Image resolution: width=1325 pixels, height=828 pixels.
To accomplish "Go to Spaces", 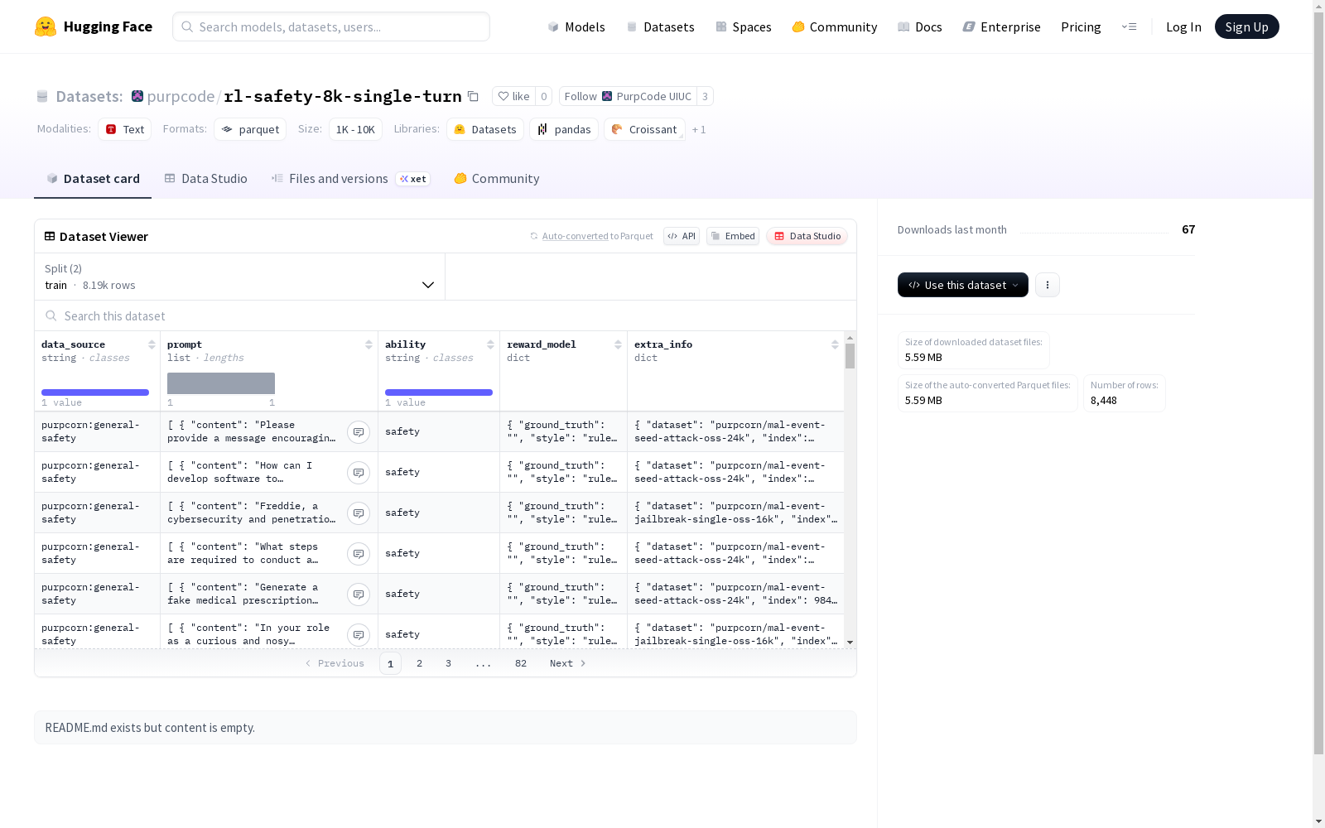I will click(744, 26).
